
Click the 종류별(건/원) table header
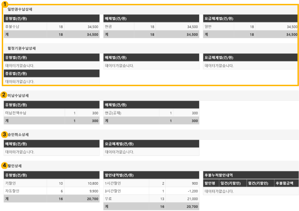tap(51, 73)
